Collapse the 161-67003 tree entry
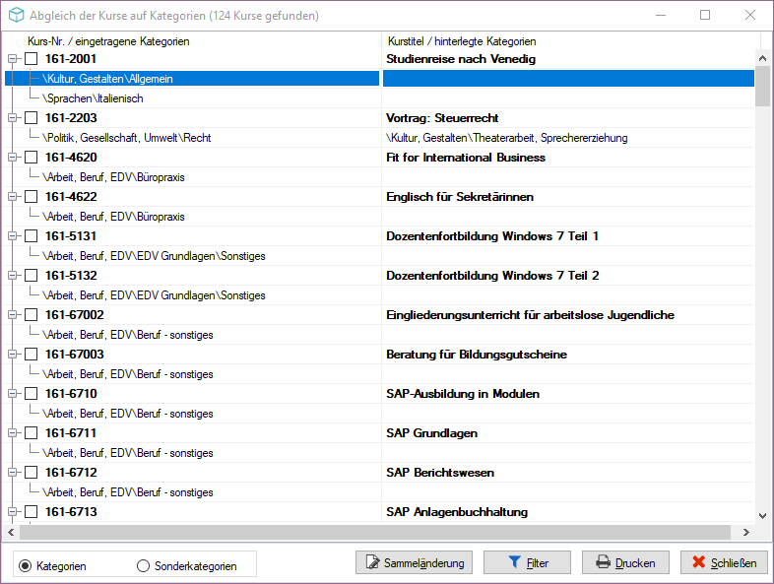Viewport: 774px width, 584px height. point(13,355)
